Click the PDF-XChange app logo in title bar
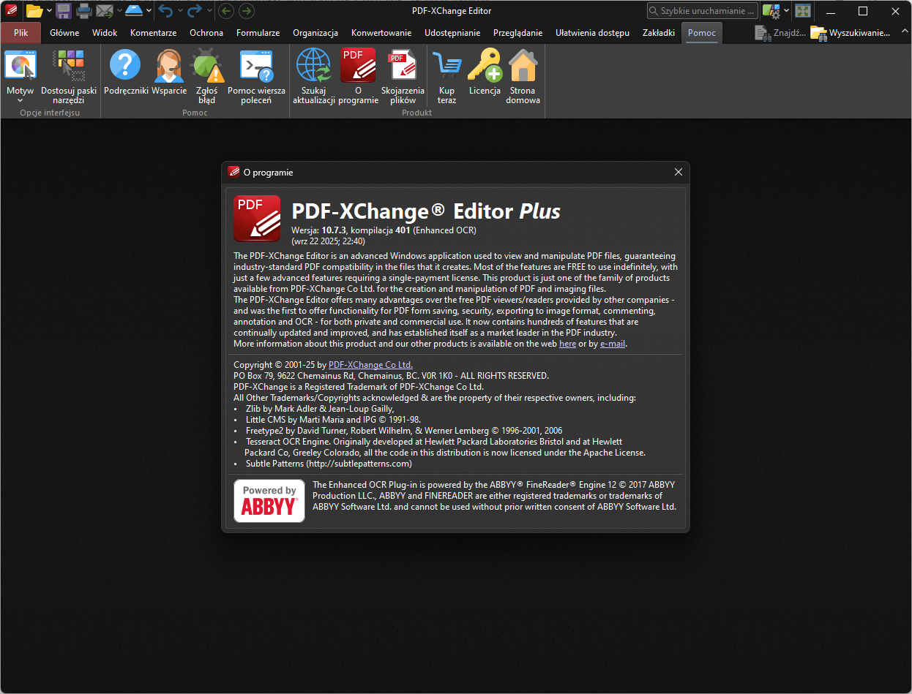912x694 pixels. pos(11,10)
